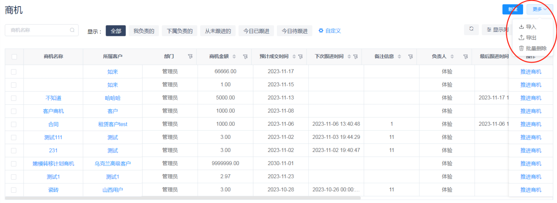Click filter icon in 负责人 column
This screenshot has width=557, height=203.
click(x=466, y=57)
